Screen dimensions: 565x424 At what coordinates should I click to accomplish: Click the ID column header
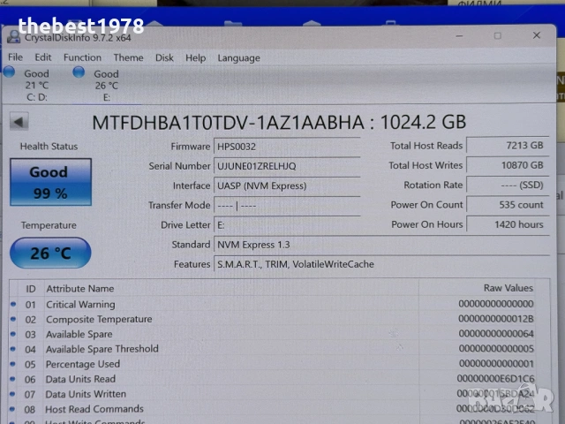pos(31,289)
